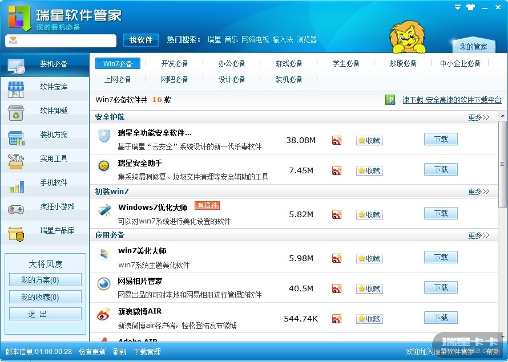Open 我的收藏(0) button
The width and height of the screenshot is (508, 362).
[x=45, y=297]
